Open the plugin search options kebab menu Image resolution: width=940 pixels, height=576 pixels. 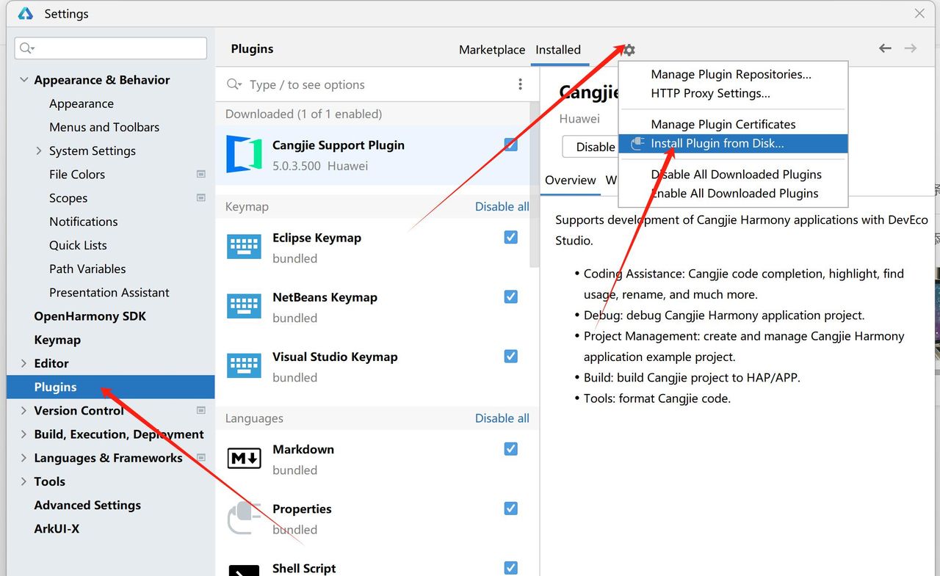click(520, 84)
